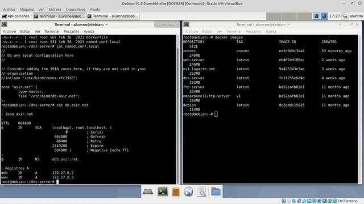Click the third workspace in the switcher
Screen dimensions: 364x204
[x=304, y=16]
